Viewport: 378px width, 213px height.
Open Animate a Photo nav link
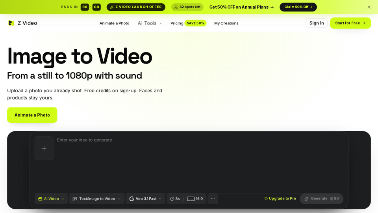114,23
